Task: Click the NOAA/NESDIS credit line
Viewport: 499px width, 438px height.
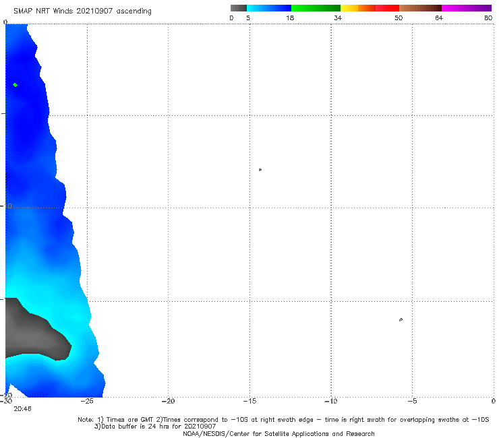Action: point(278,434)
